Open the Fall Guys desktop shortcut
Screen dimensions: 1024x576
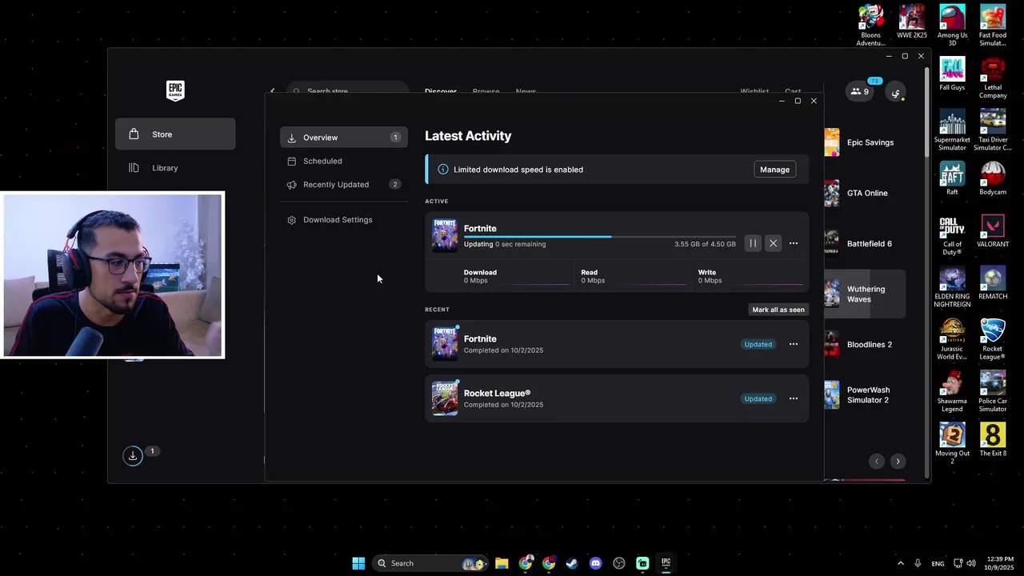952,74
